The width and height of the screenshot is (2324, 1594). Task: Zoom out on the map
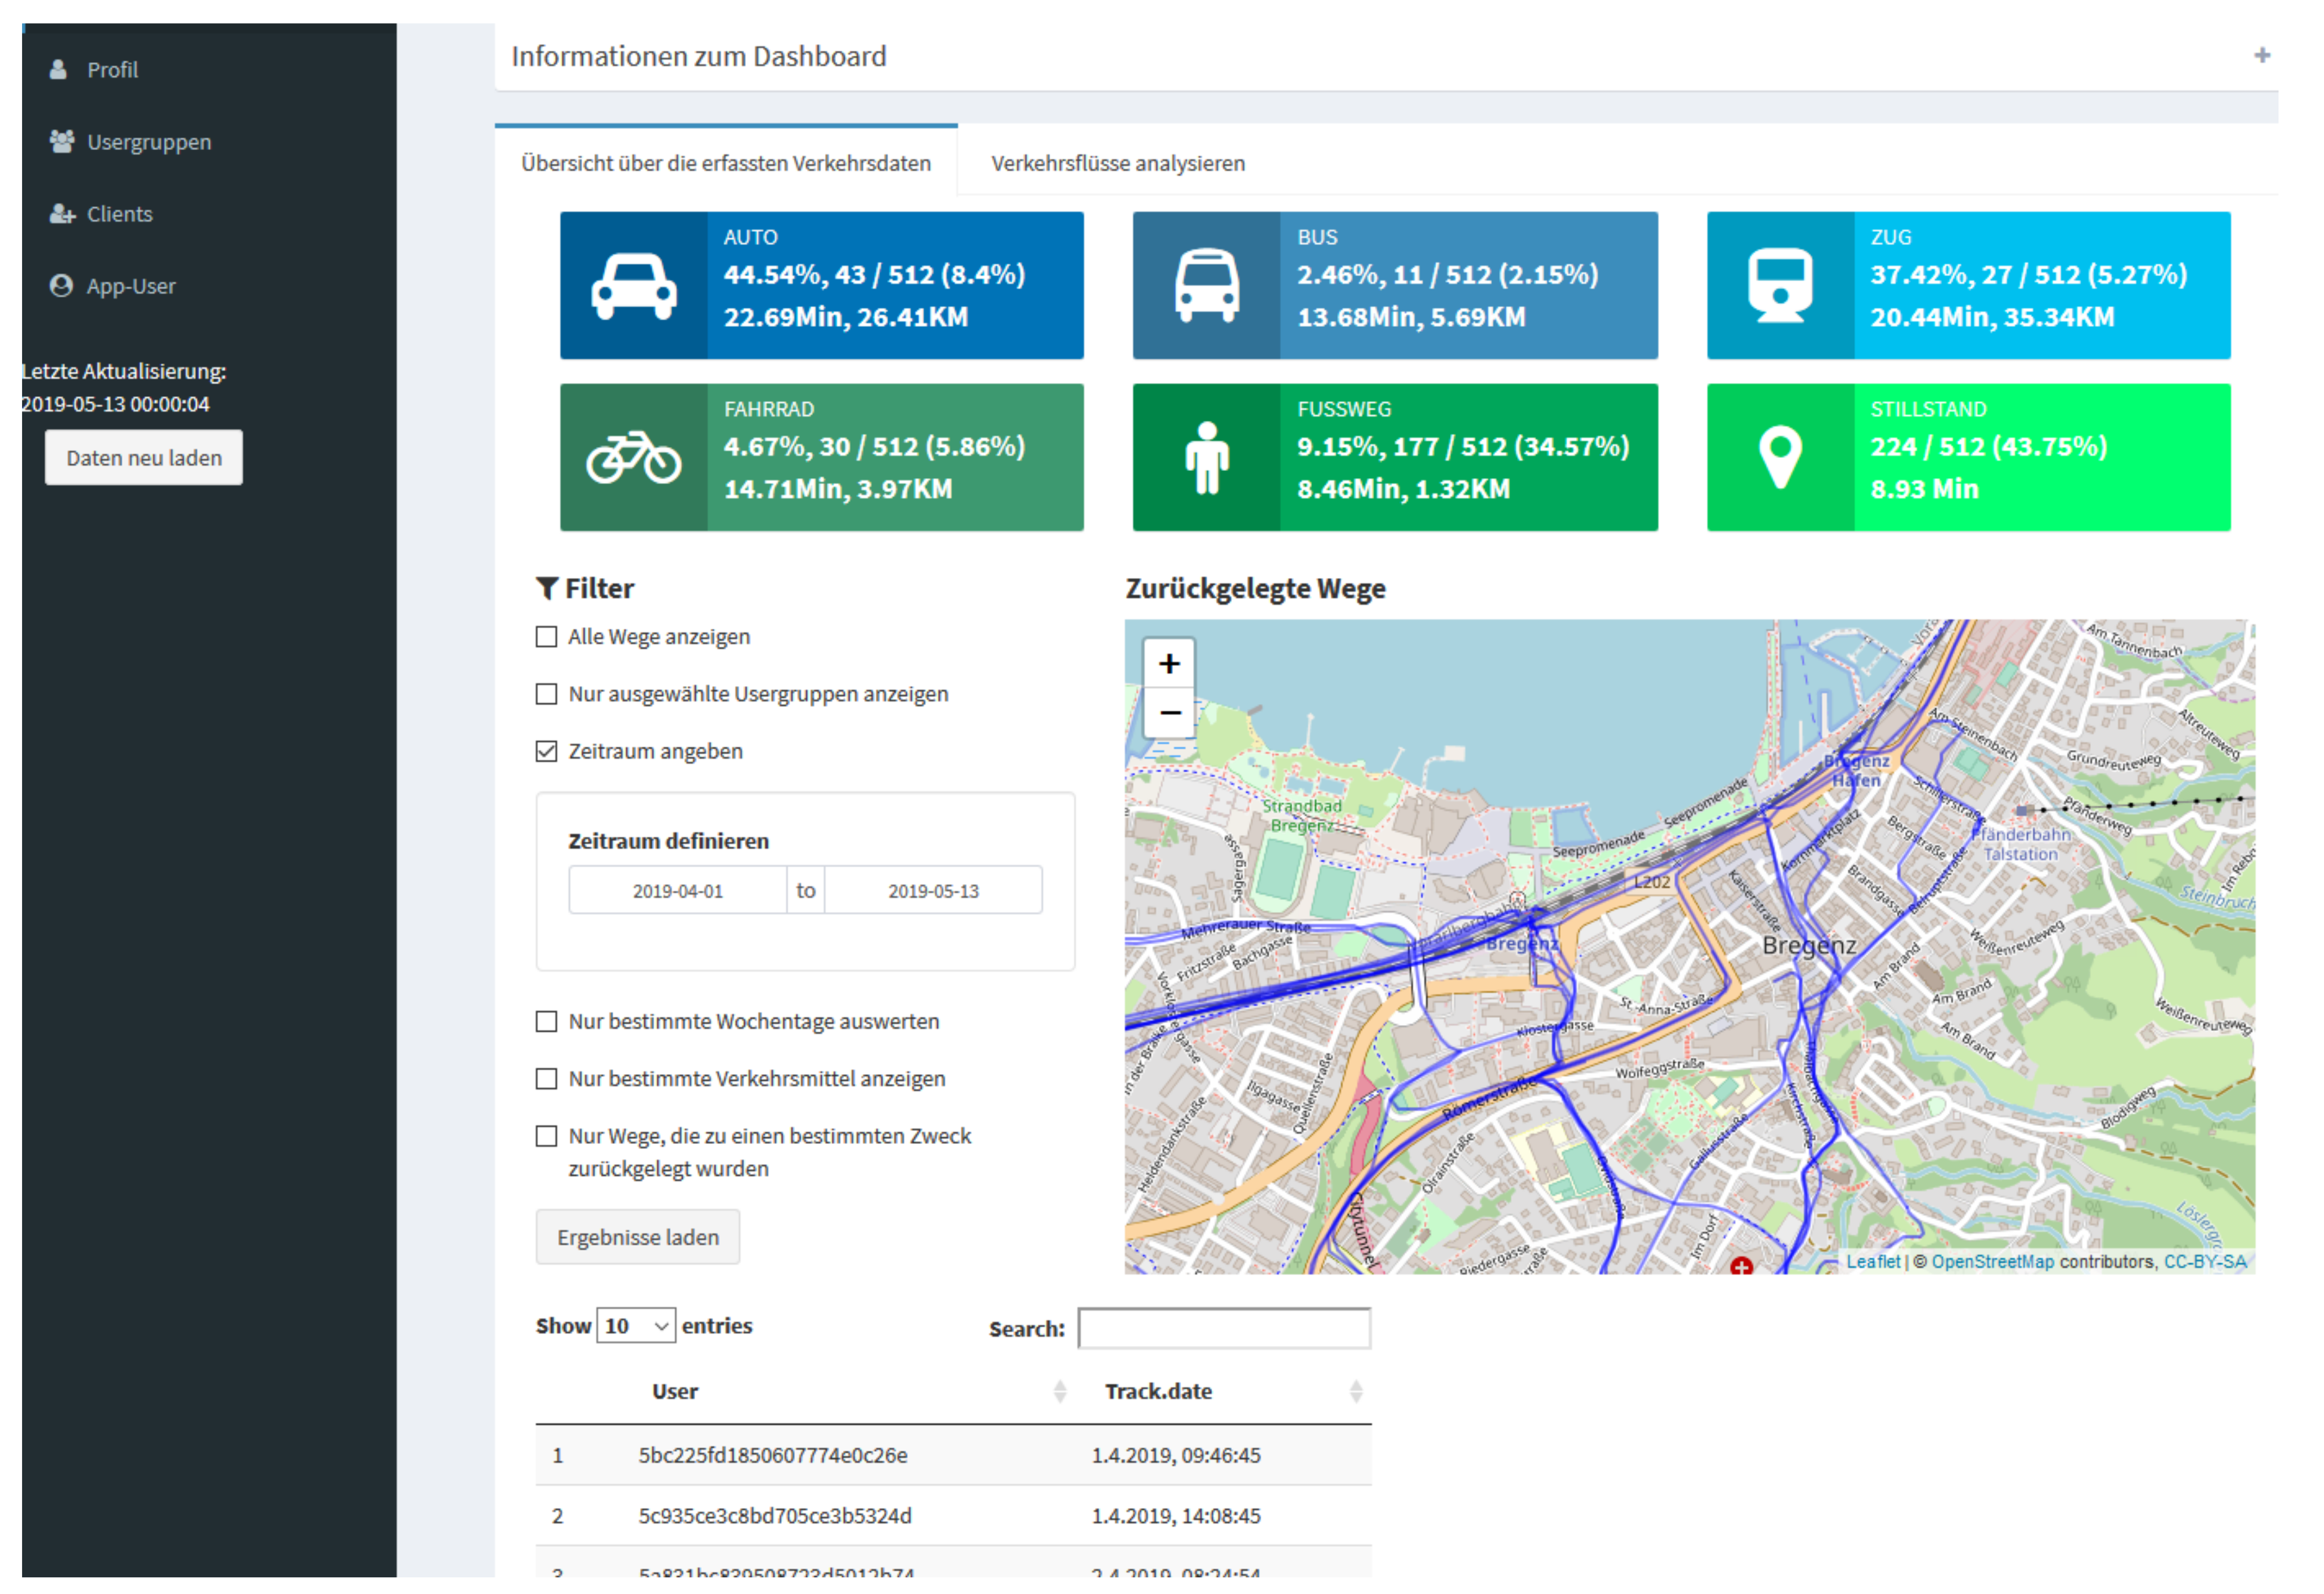1170,713
